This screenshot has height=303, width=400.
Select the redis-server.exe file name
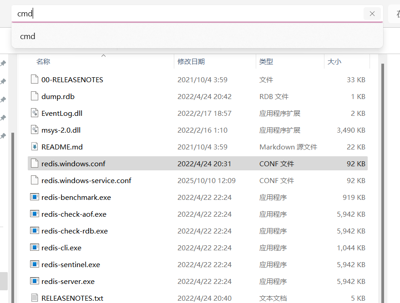pyautogui.click(x=68, y=281)
